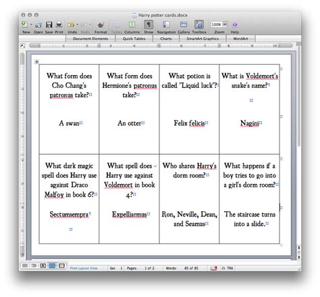The height and width of the screenshot is (297, 320).
Task: Click the spelling check status icon
Action: pos(214,268)
